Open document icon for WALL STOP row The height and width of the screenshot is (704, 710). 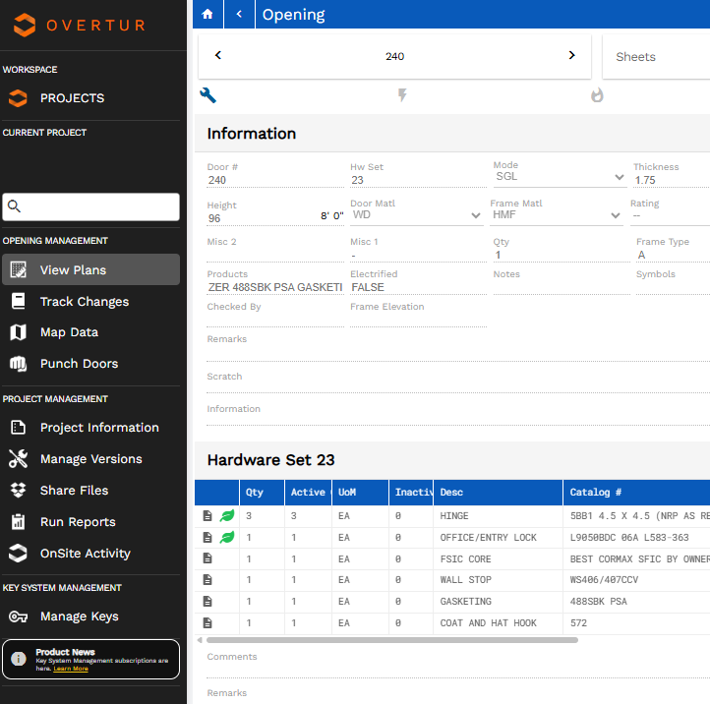click(207, 580)
